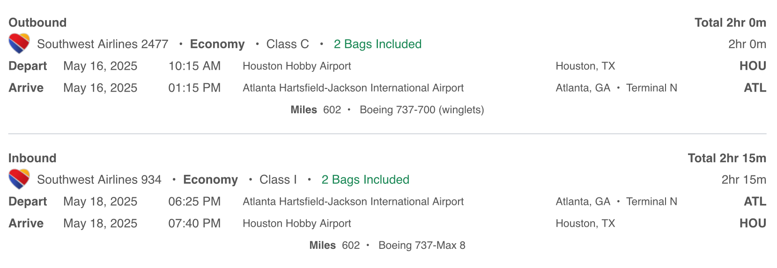Click the Southwest Airlines 934 flight name

click(99, 180)
